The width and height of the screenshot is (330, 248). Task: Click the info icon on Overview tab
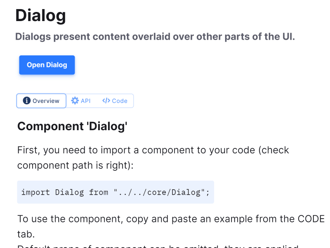pos(27,100)
